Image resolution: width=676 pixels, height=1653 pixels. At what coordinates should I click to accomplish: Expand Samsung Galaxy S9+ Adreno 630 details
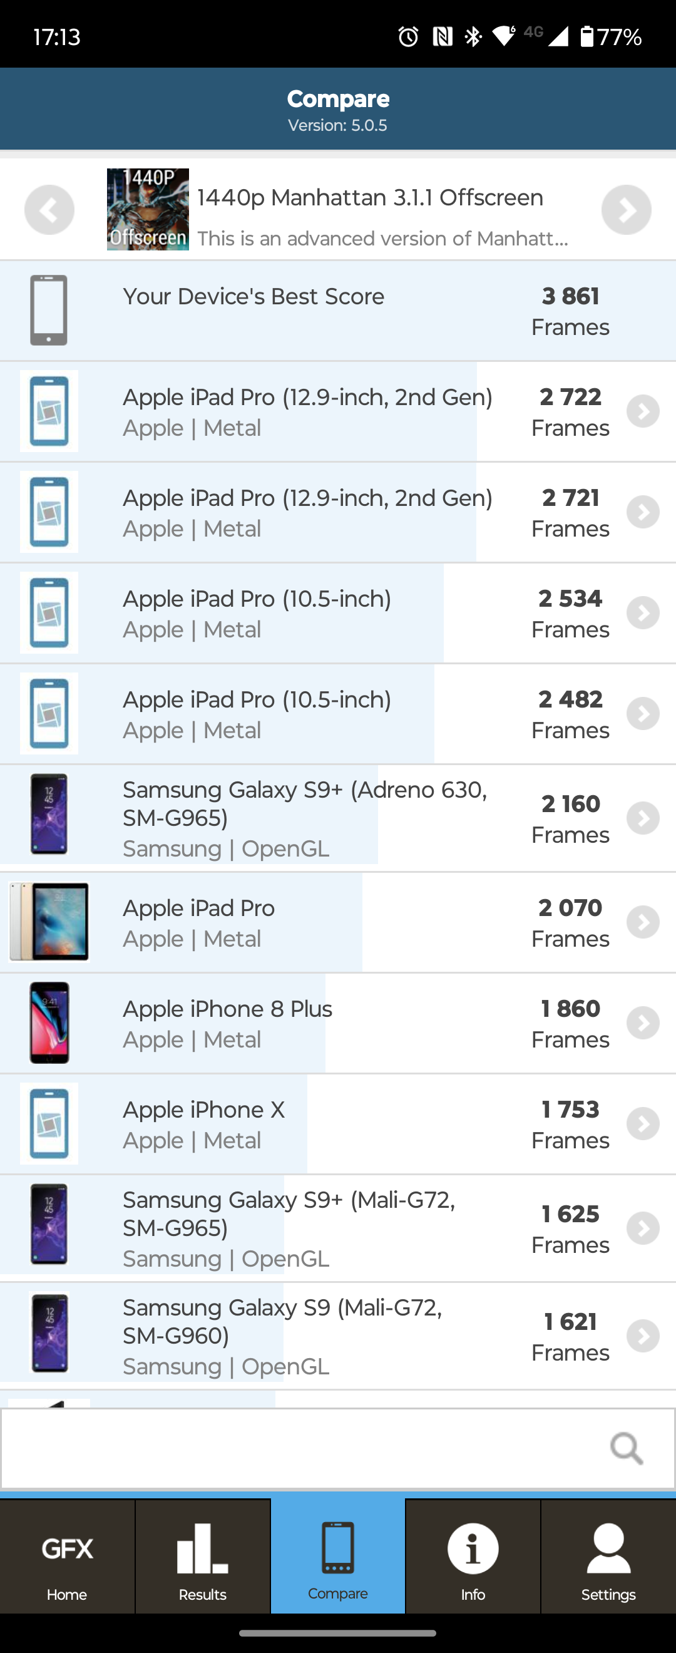[x=643, y=818]
